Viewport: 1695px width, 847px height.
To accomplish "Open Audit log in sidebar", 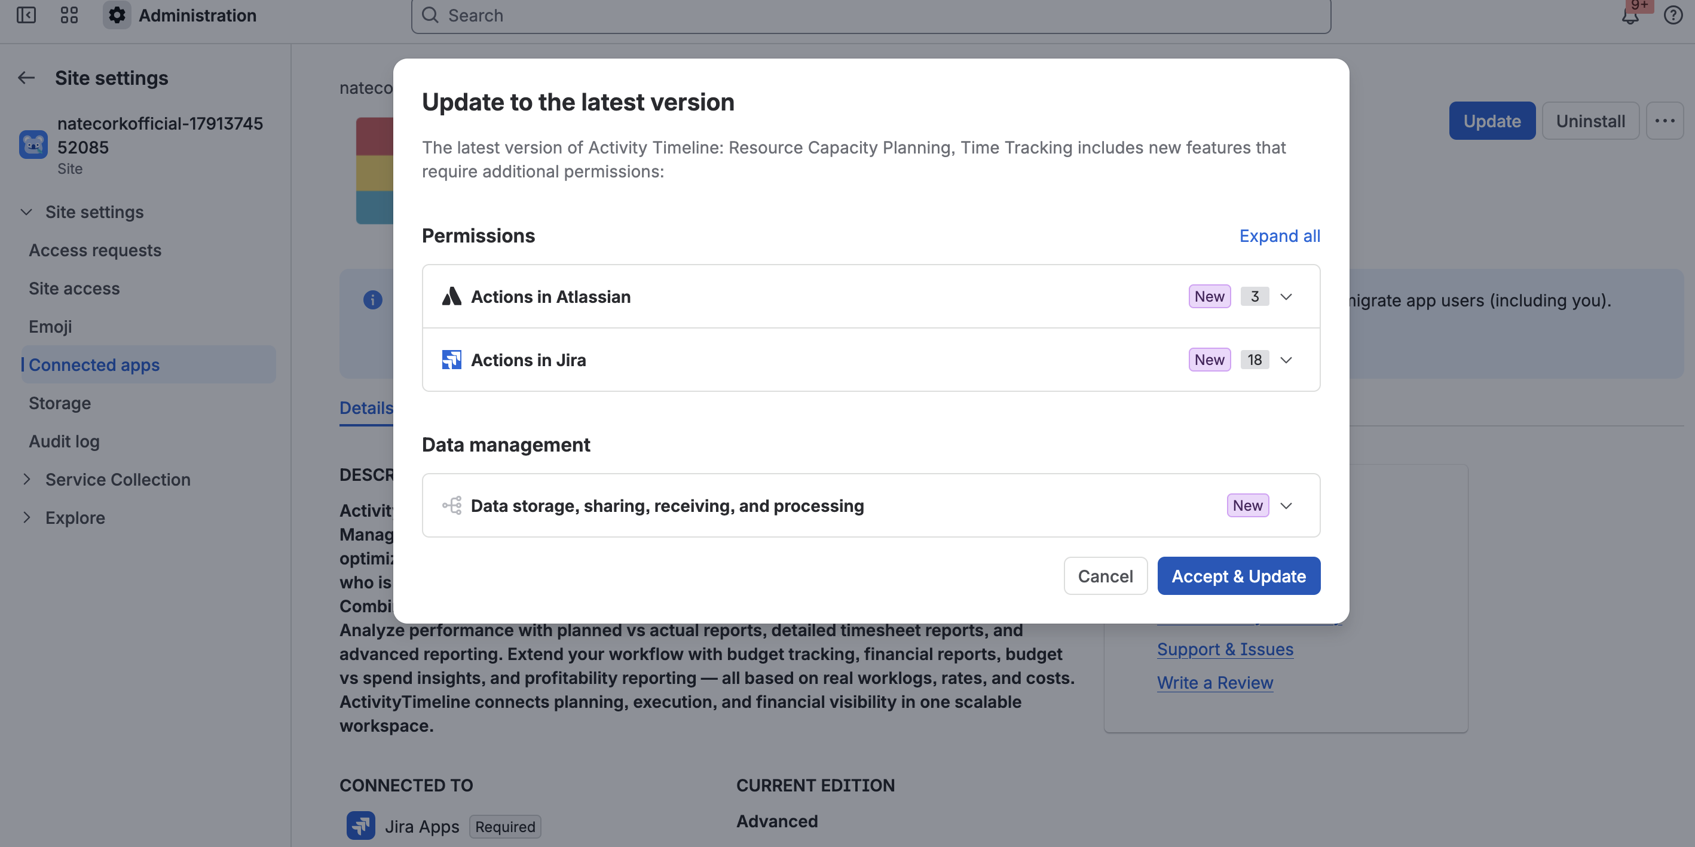I will [x=64, y=441].
